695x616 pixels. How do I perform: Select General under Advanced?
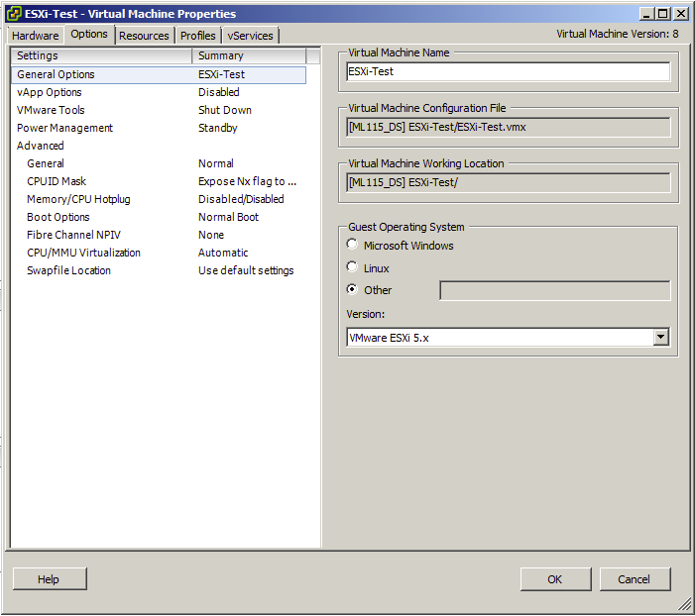159,163
